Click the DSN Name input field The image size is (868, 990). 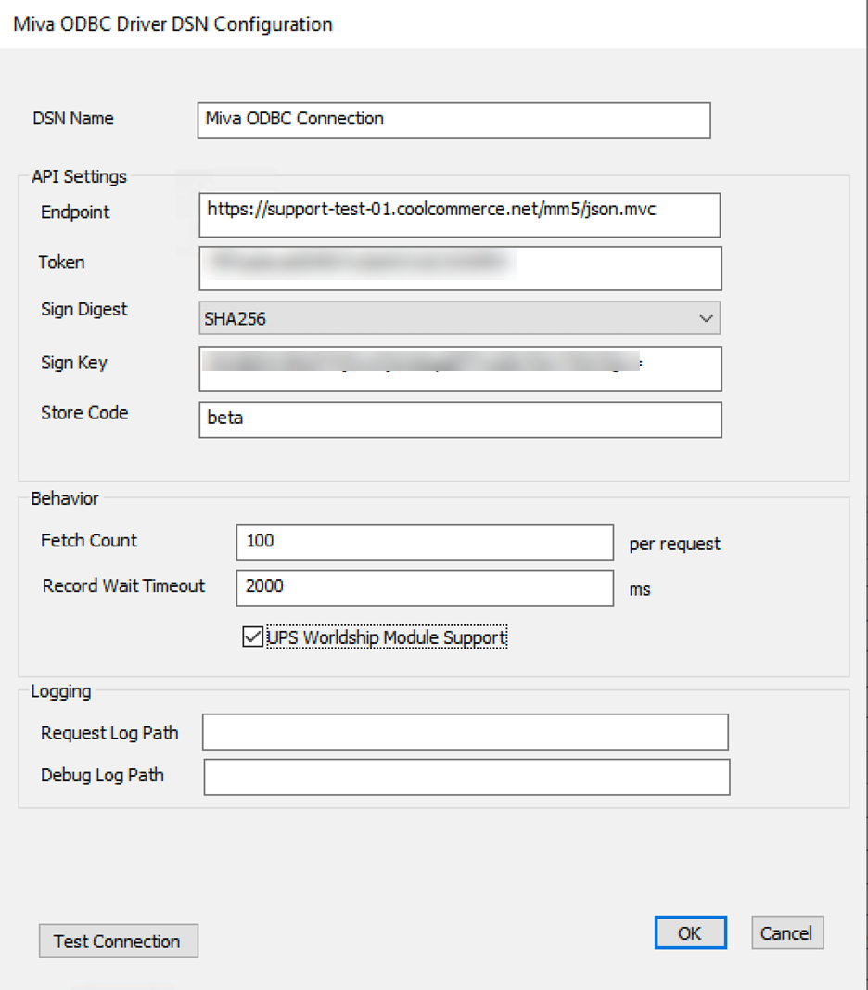453,120
